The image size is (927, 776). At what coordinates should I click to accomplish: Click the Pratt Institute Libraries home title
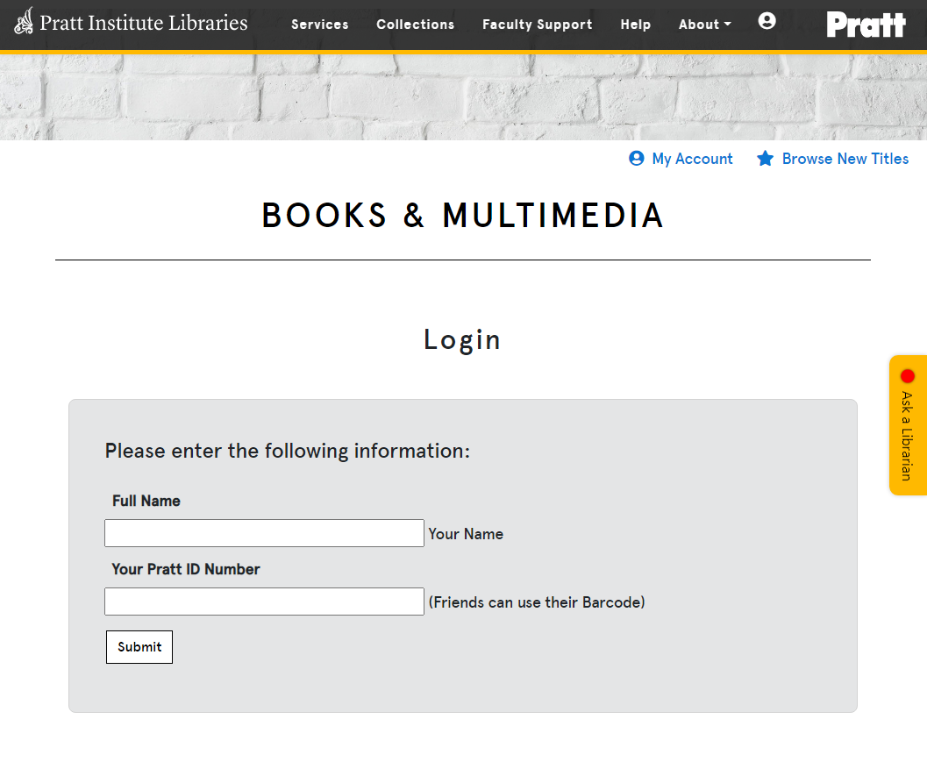tap(144, 23)
